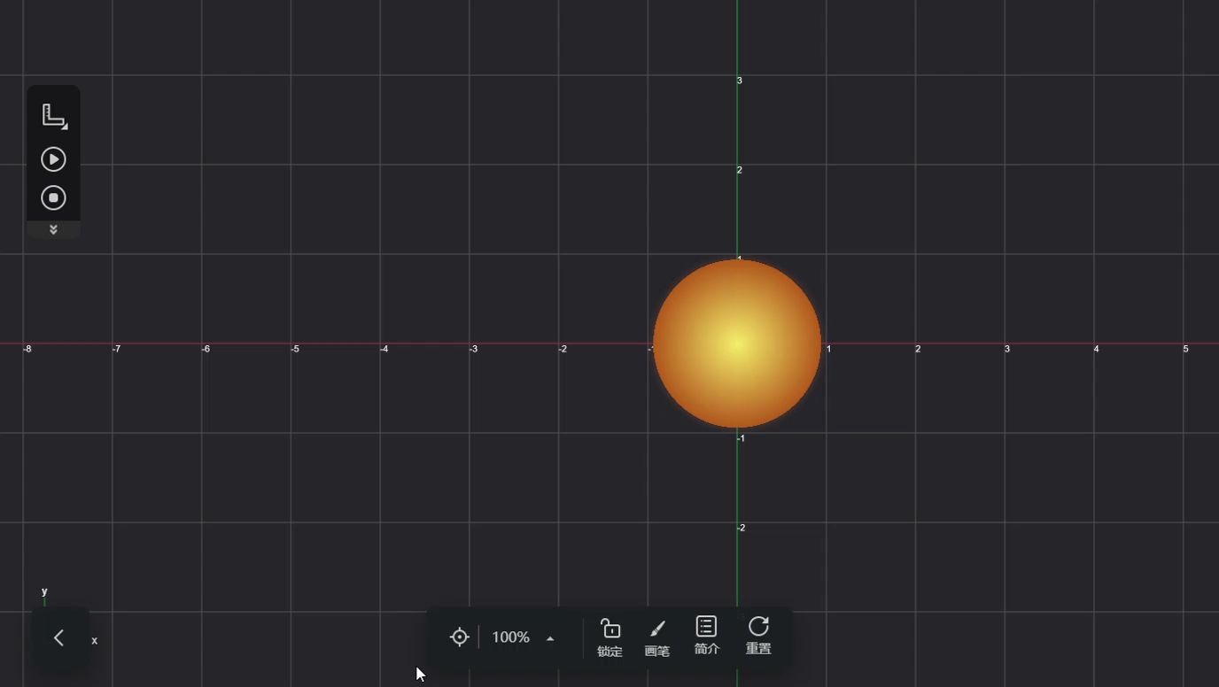This screenshot has height=687, width=1219.
Task: Open the 简介 introduction panel
Action: point(706,636)
